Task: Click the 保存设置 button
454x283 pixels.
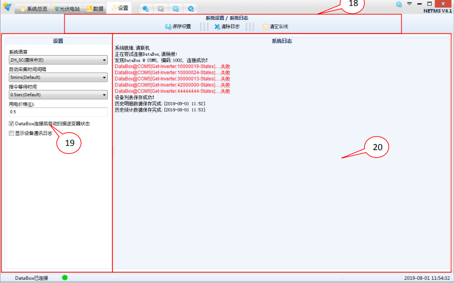Action: coord(178,26)
